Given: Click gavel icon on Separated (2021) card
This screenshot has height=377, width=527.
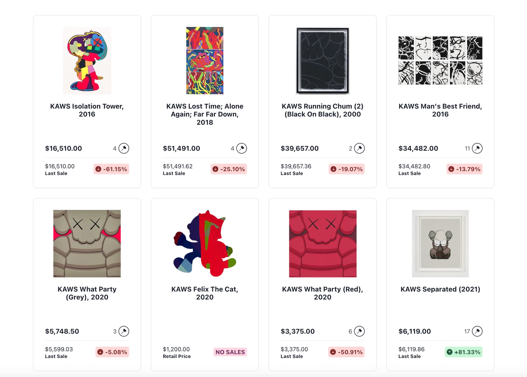Looking at the screenshot, I should click(x=477, y=331).
